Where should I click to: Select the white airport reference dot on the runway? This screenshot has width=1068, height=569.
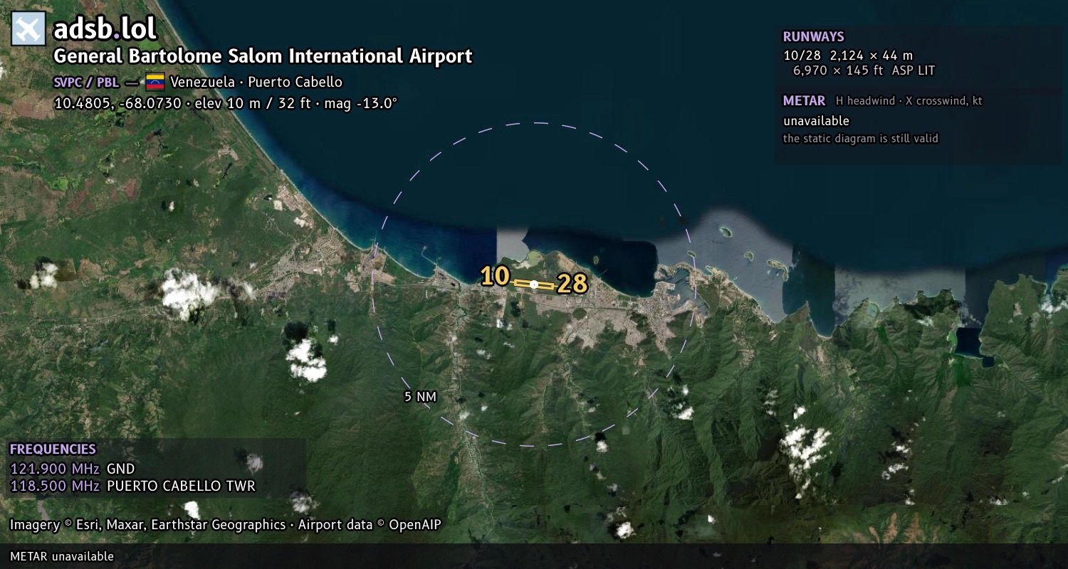(x=534, y=284)
